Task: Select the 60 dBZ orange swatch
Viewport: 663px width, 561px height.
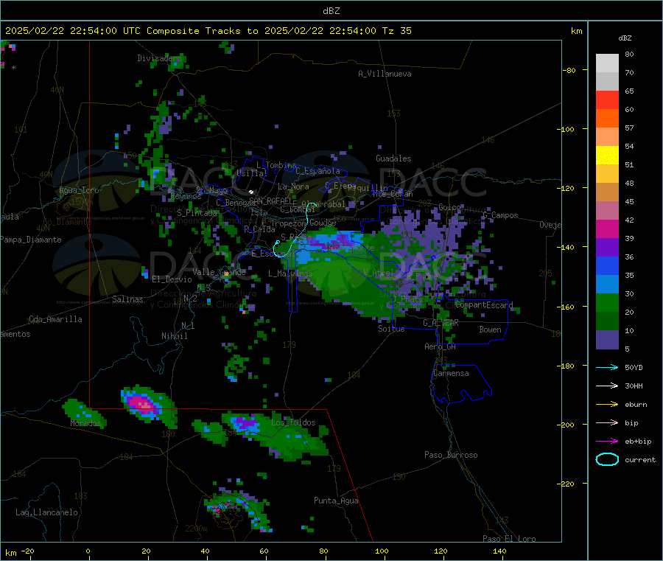Action: pyautogui.click(x=607, y=119)
